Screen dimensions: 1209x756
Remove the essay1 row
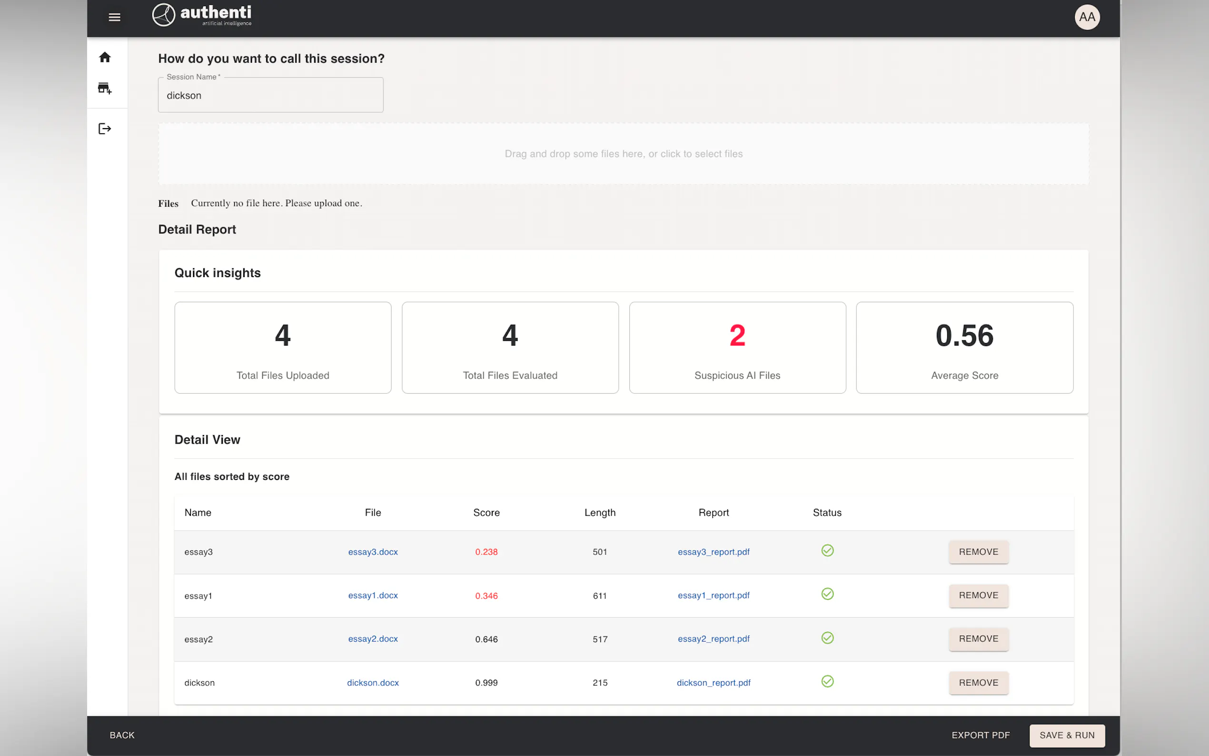pyautogui.click(x=978, y=595)
